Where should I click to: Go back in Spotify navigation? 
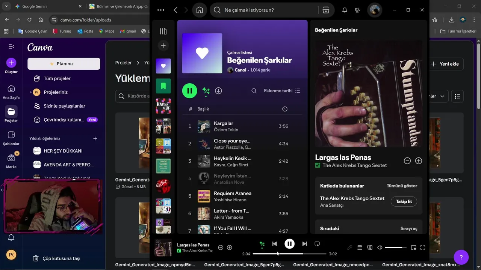175,10
